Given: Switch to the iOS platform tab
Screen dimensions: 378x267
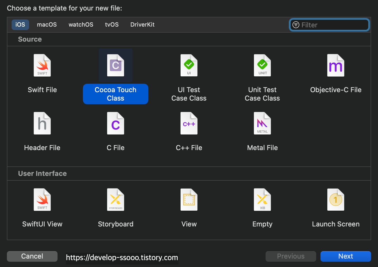Looking at the screenshot, I should 20,24.
